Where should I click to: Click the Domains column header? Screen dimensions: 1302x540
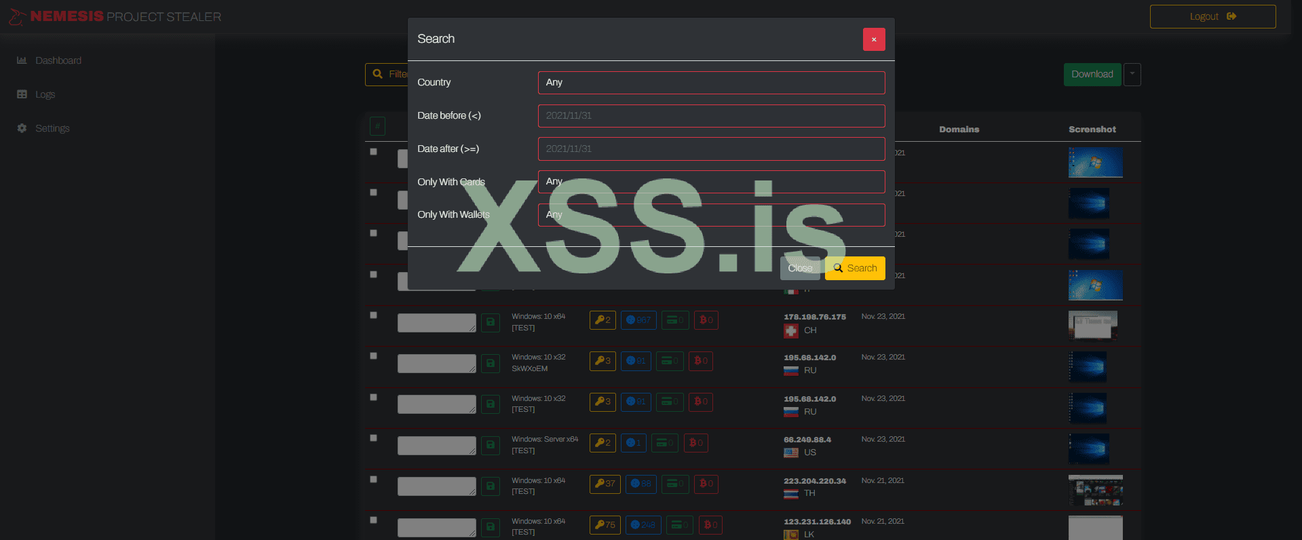pos(959,129)
